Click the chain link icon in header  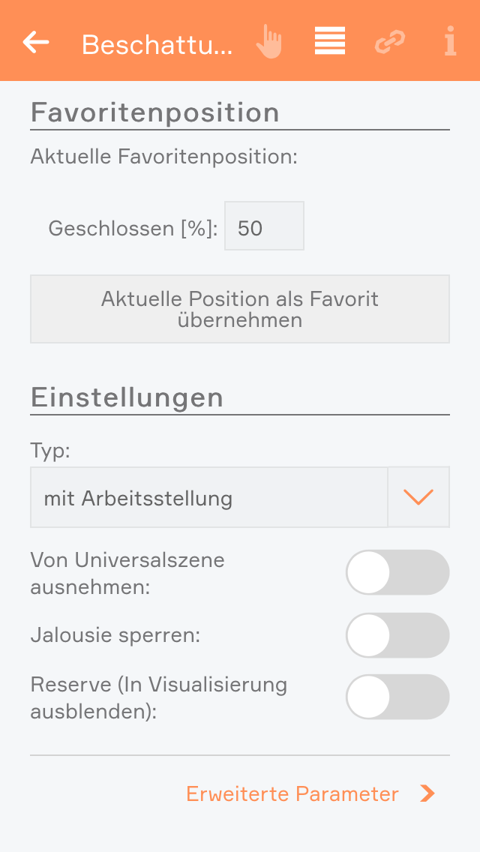[390, 42]
